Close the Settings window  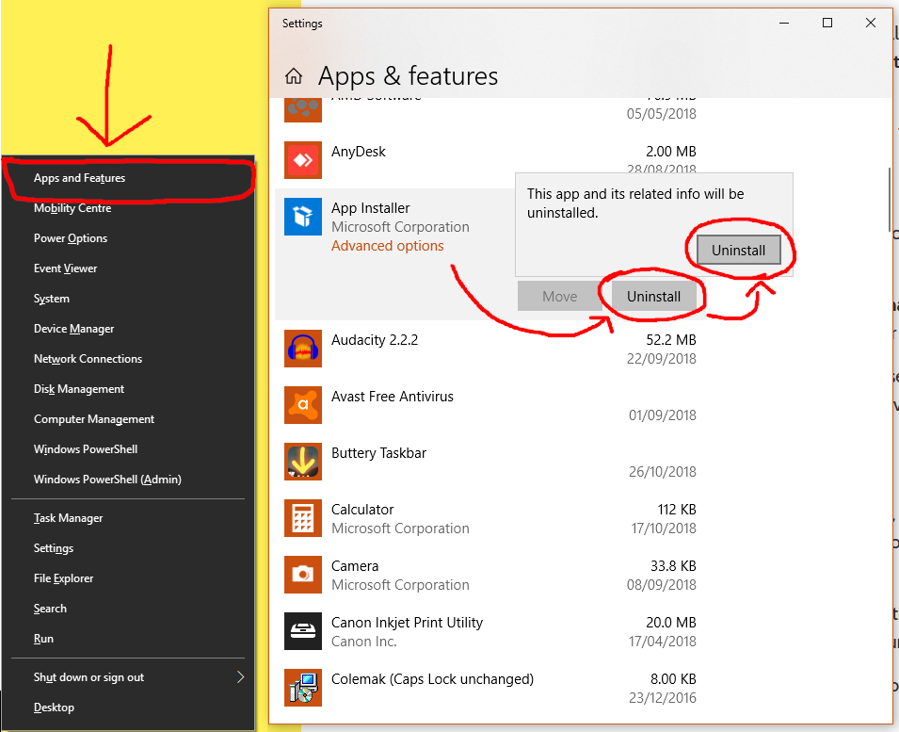[871, 23]
